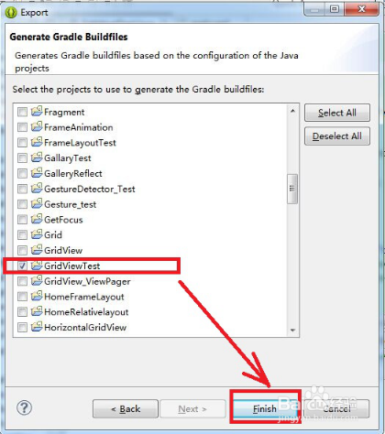Click the Export dialog title icon

[11, 13]
